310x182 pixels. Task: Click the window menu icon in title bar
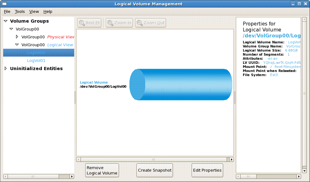5,4
